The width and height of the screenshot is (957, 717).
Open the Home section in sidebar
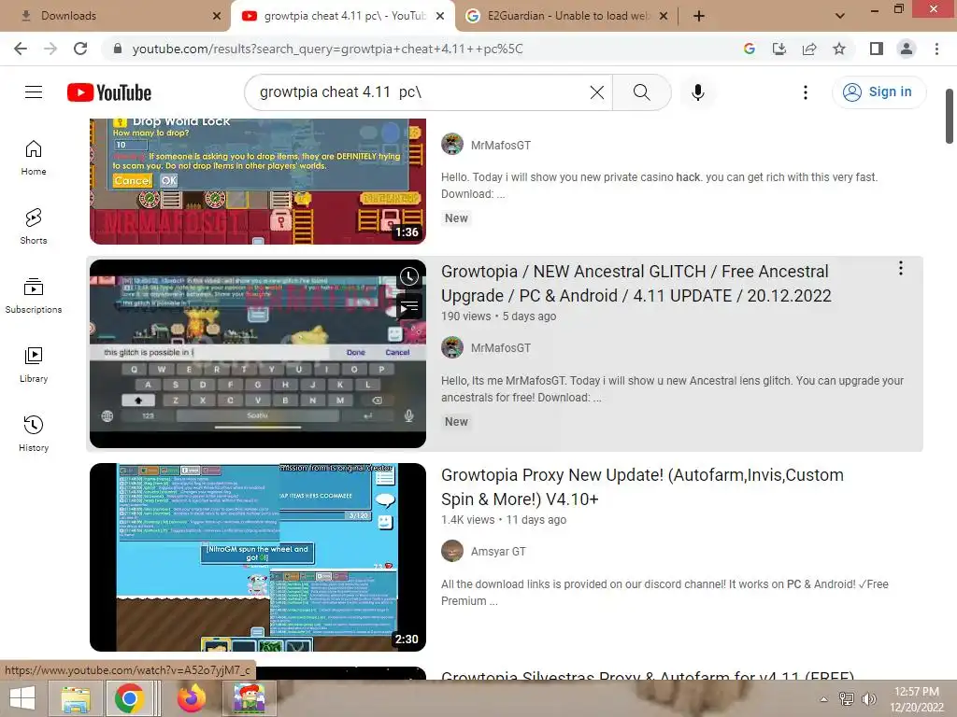click(x=34, y=157)
